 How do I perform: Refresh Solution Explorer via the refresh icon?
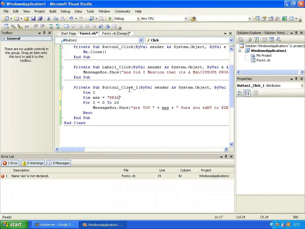click(256, 40)
